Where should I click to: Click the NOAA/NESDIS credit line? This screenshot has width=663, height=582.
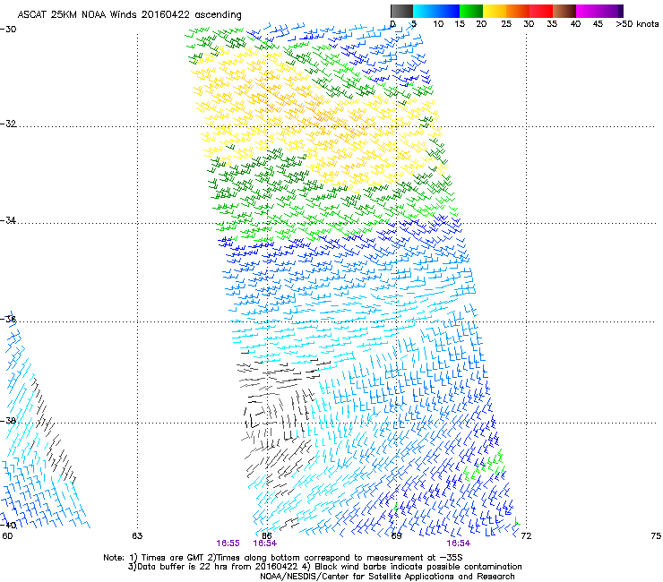(x=387, y=577)
